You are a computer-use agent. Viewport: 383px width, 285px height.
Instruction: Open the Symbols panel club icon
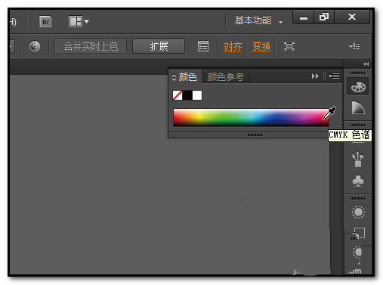[358, 181]
